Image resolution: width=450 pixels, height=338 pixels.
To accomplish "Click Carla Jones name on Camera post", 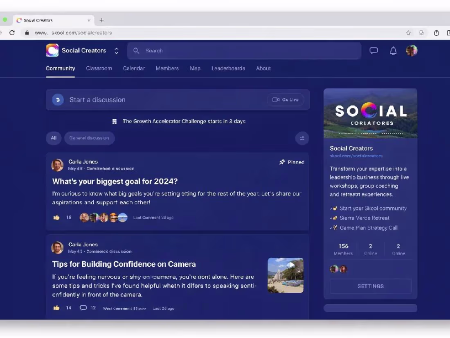I will 83,245.
